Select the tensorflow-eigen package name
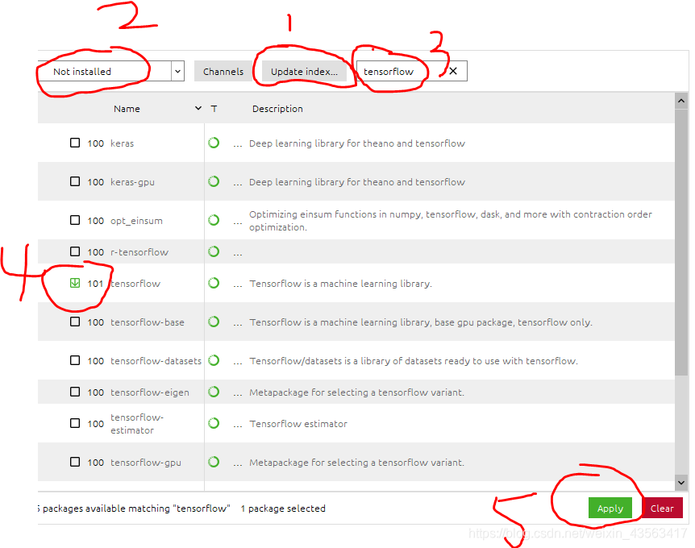This screenshot has height=548, width=695. pos(150,392)
